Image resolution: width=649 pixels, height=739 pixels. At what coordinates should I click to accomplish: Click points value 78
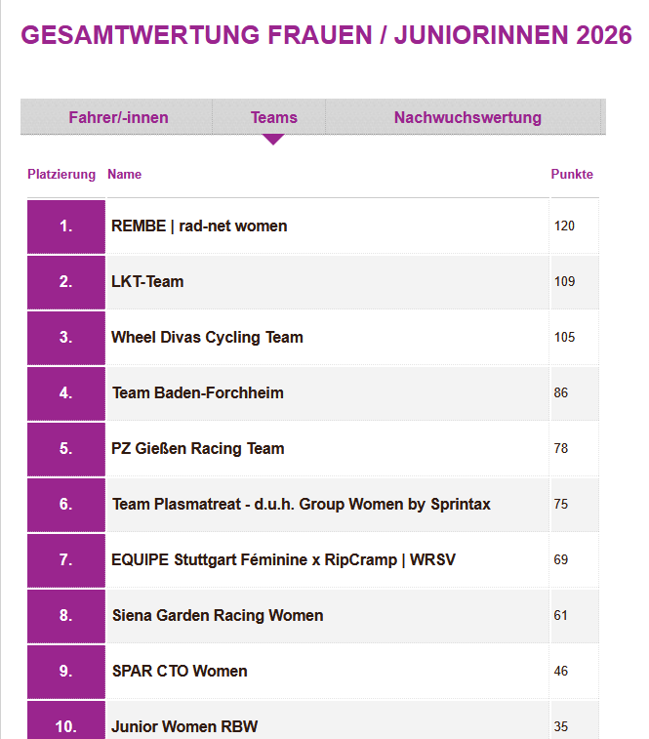click(x=561, y=449)
